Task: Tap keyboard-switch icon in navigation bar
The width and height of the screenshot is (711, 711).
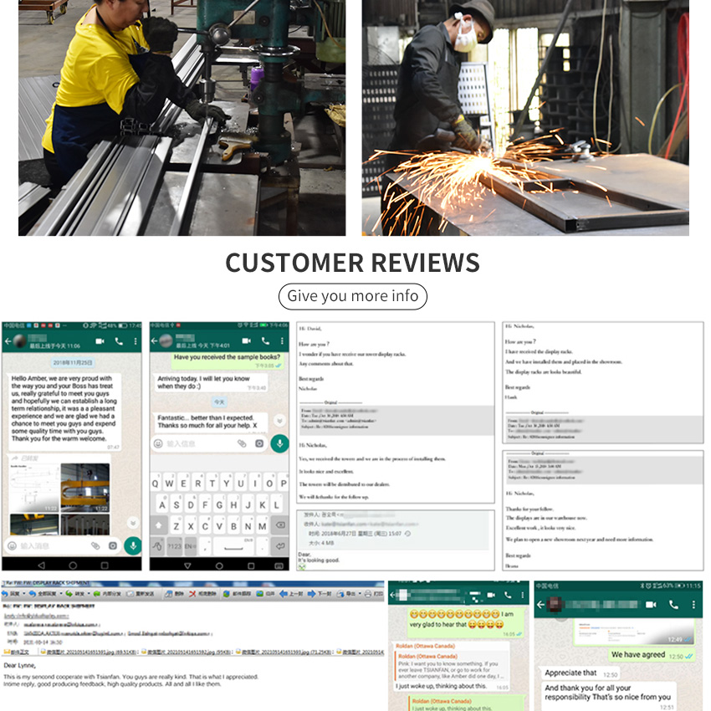Action: [279, 565]
